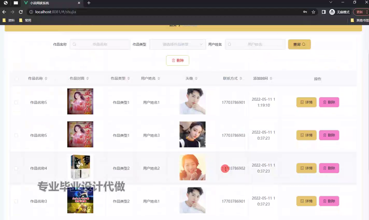The image size is (369, 220).
Task: Delete the row added at 1:19:10
Action: coord(329,102)
